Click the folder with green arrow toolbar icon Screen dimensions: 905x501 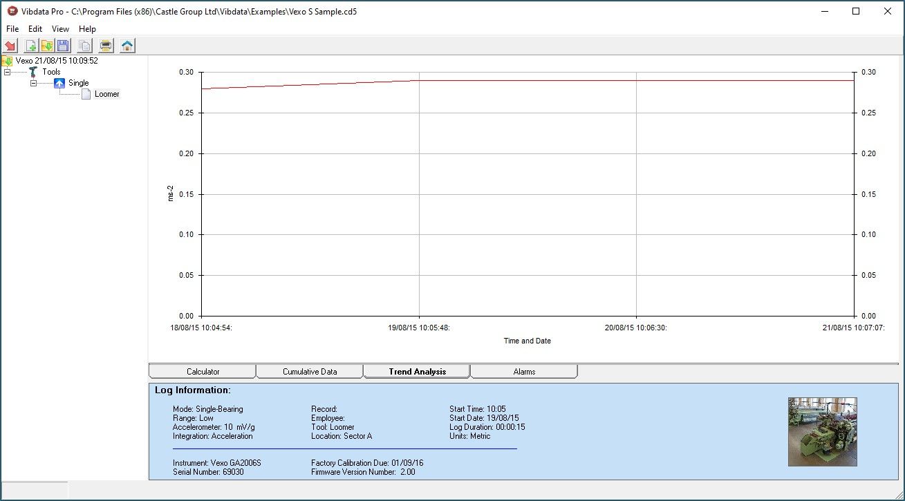click(x=47, y=46)
